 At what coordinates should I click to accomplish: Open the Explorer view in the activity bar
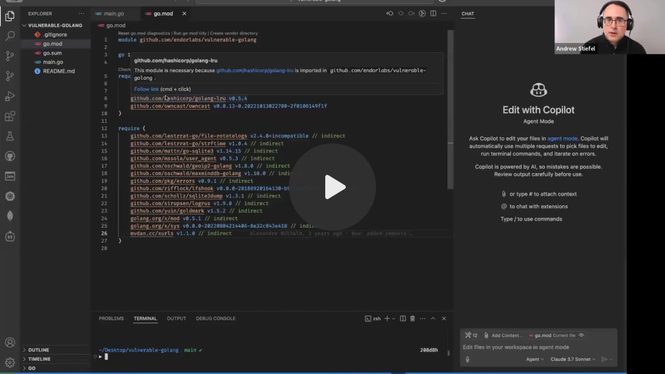coord(10,16)
